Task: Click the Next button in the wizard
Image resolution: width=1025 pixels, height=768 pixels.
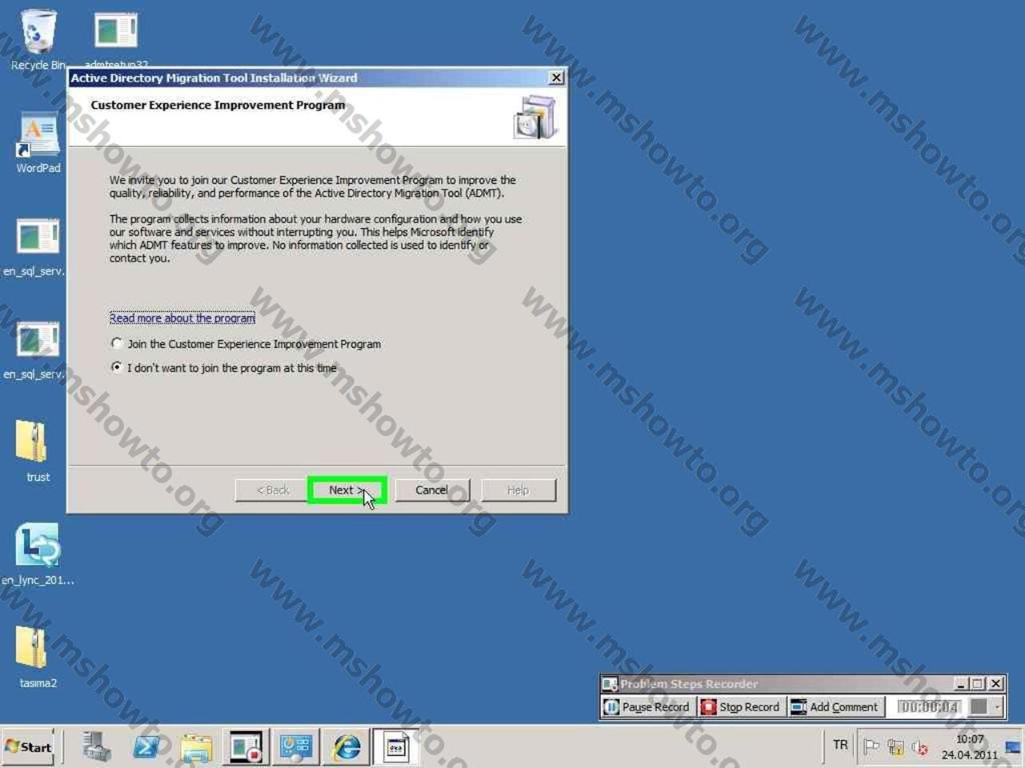Action: point(347,490)
